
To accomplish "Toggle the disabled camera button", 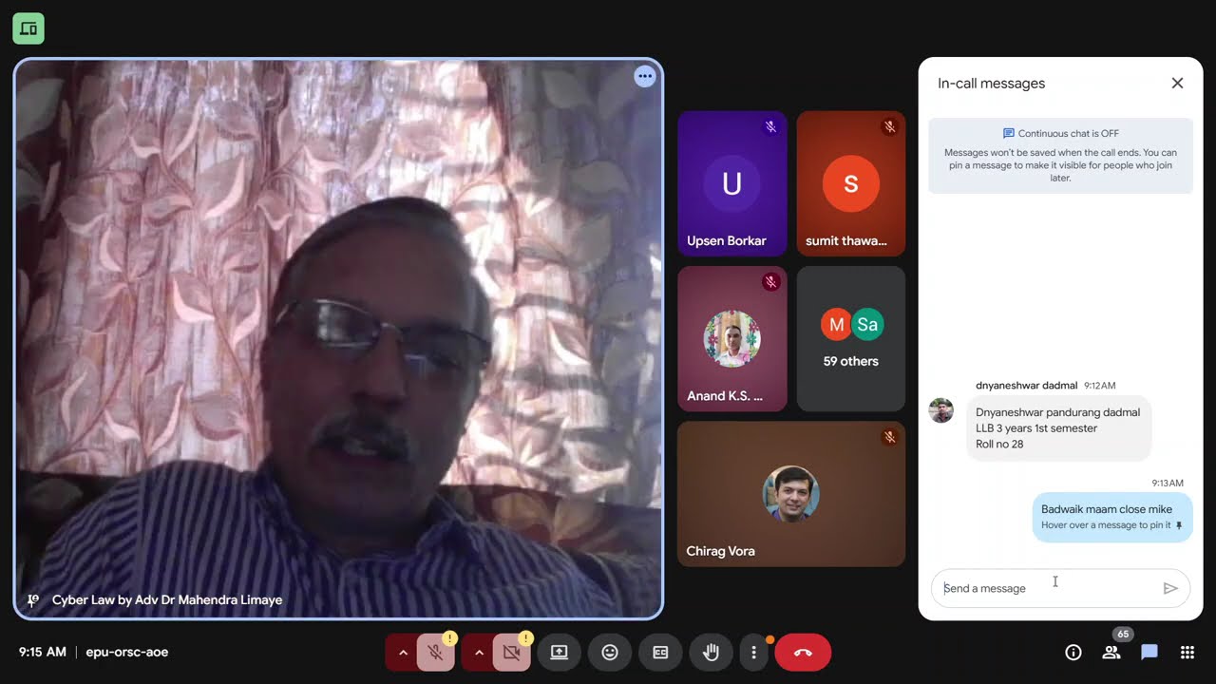I will (x=511, y=653).
